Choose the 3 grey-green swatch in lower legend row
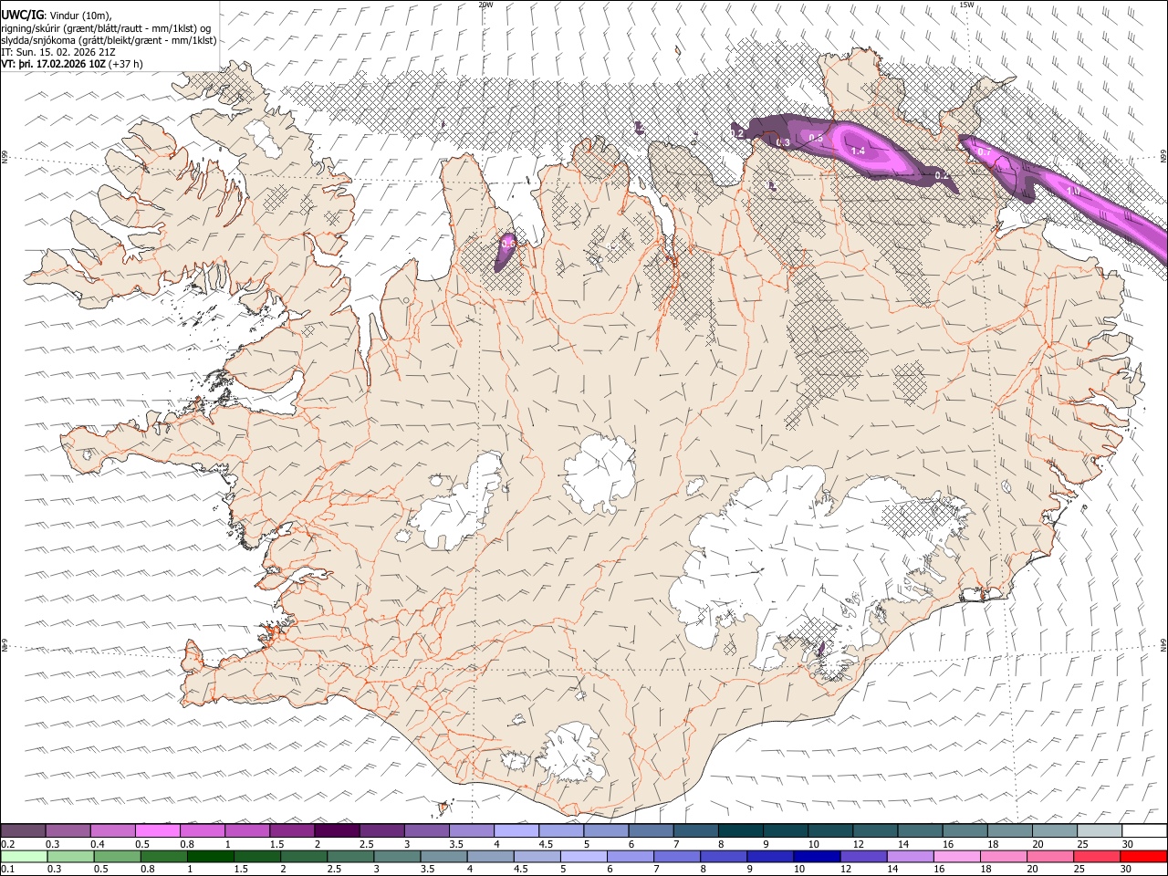Viewport: 1168px width, 876px height. (x=396, y=856)
